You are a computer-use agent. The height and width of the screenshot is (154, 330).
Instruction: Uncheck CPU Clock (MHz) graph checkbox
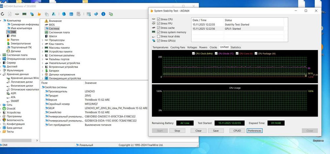[193, 54]
